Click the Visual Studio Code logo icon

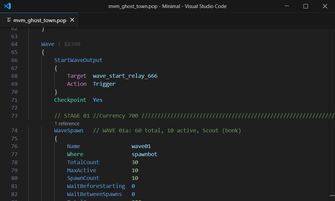[7, 6]
